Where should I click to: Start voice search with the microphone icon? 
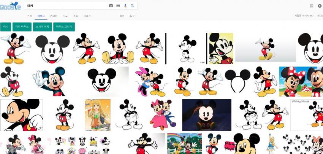pyautogui.click(x=125, y=6)
